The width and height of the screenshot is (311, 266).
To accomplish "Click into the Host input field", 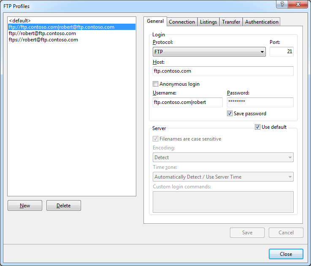I will (x=223, y=71).
